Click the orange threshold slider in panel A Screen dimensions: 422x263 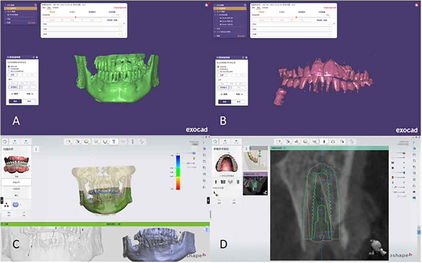pos(76,17)
